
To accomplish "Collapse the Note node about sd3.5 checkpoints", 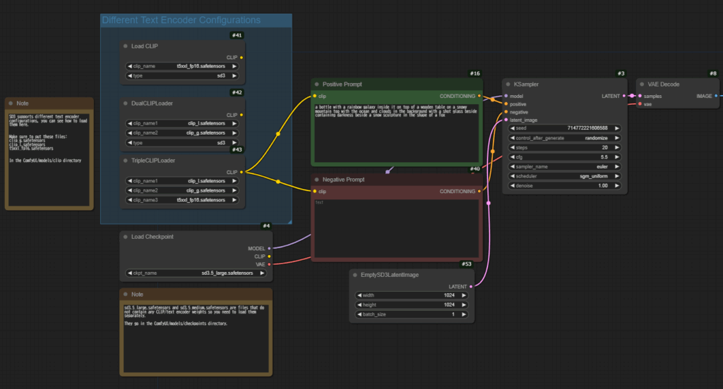I will pos(126,294).
